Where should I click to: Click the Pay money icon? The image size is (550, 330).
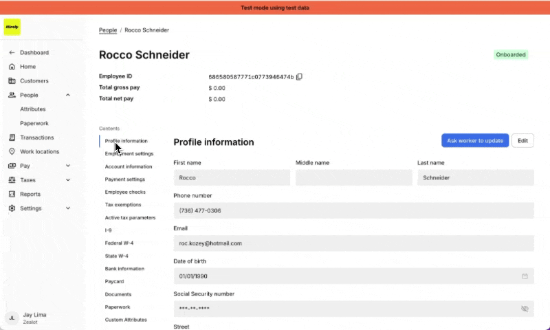[12, 166]
